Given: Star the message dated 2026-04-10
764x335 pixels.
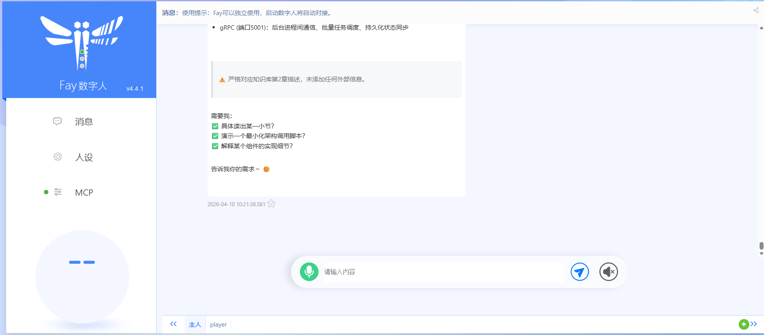Looking at the screenshot, I should [271, 204].
